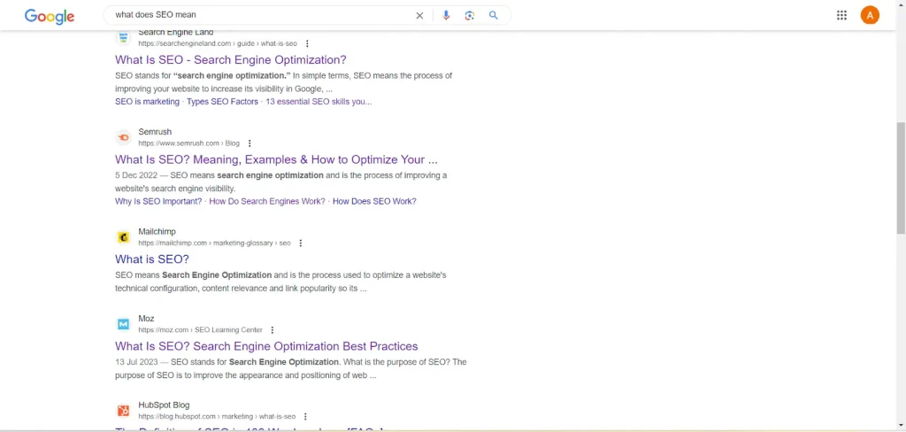Open Semrush 'What Is SEO? Meaning, Examples' result

(276, 159)
